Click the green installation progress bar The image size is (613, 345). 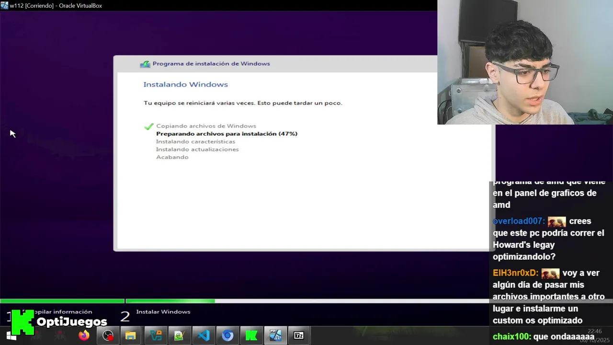point(170,301)
